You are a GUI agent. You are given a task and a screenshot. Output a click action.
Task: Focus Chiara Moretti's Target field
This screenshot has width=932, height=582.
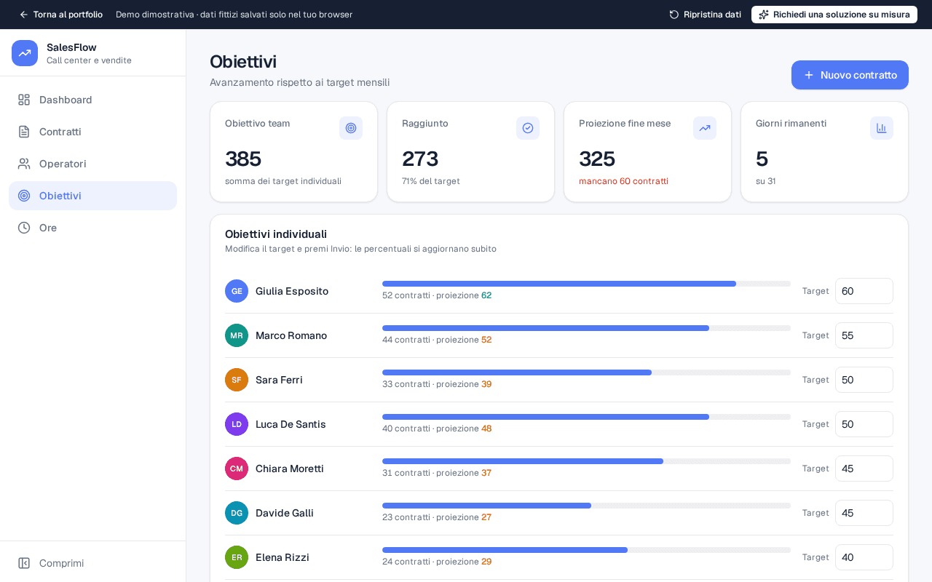(864, 469)
